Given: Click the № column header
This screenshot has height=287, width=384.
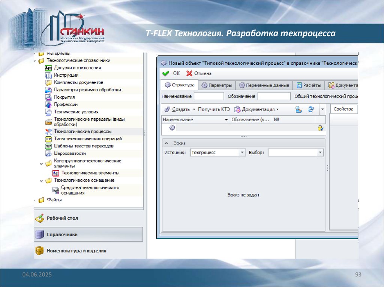Looking at the screenshot, I should pyautogui.click(x=293, y=119).
